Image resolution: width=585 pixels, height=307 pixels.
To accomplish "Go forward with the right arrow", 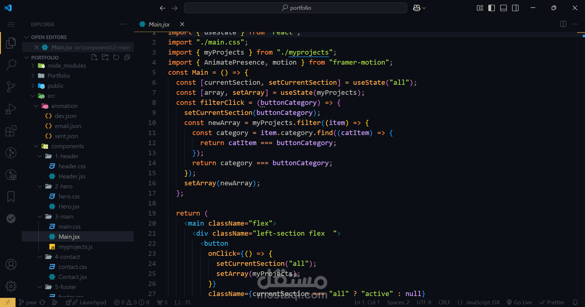I will click(175, 8).
